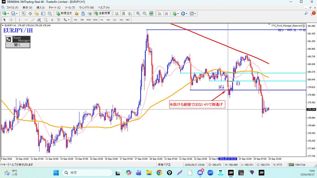Viewport: 317px width, 178px height.
Task: Expand the profiles dropdown arrow
Action: (17, 14)
